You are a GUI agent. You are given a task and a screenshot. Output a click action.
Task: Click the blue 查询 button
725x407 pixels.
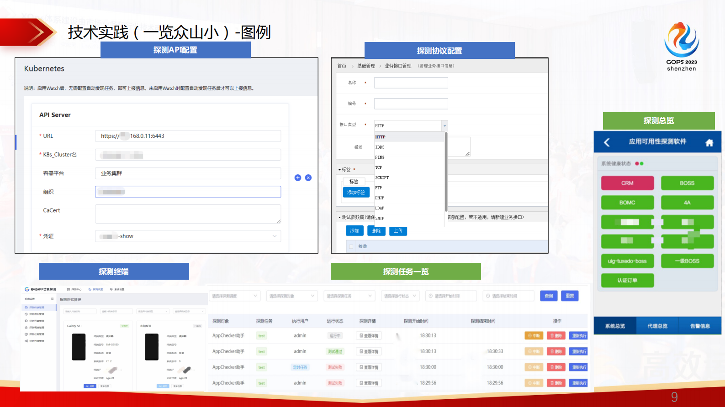(x=549, y=296)
